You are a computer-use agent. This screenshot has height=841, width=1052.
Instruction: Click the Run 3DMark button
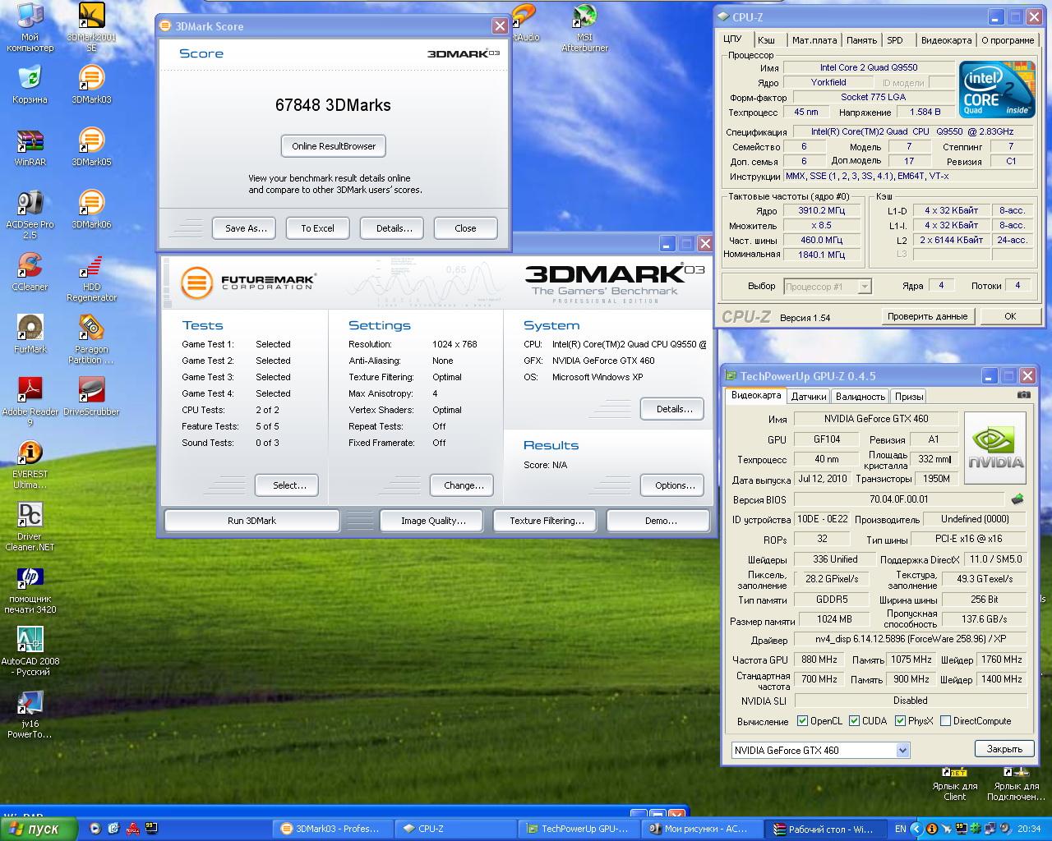[x=251, y=521]
